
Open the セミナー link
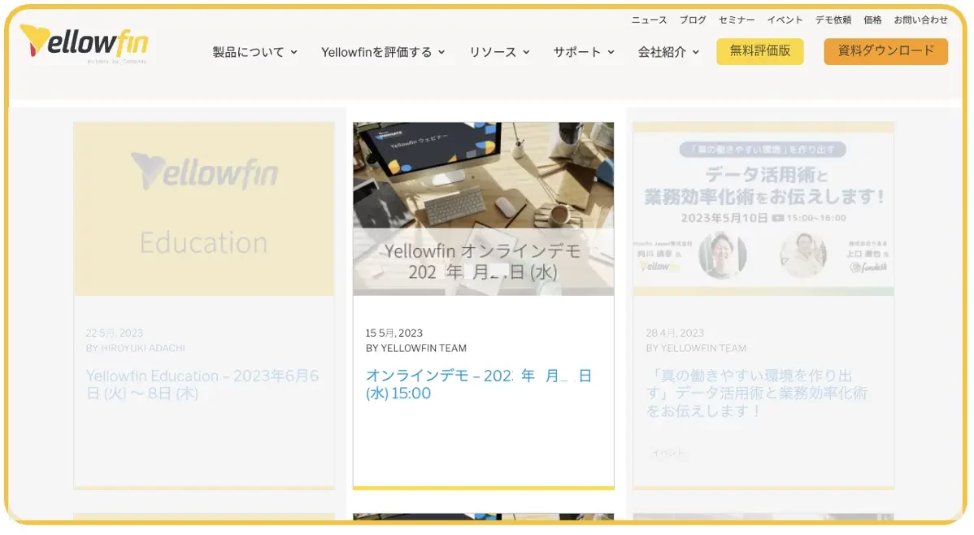point(737,20)
